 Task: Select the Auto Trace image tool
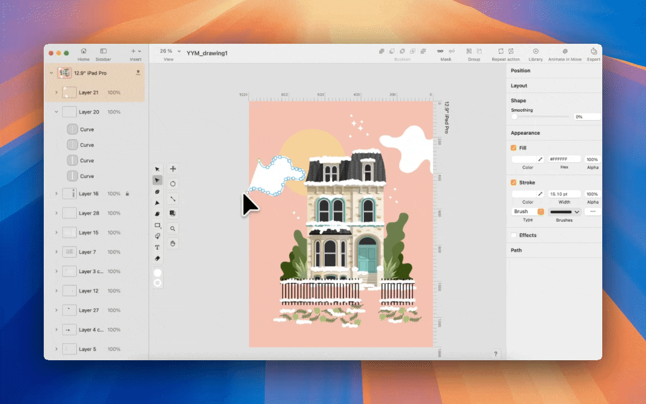[173, 214]
